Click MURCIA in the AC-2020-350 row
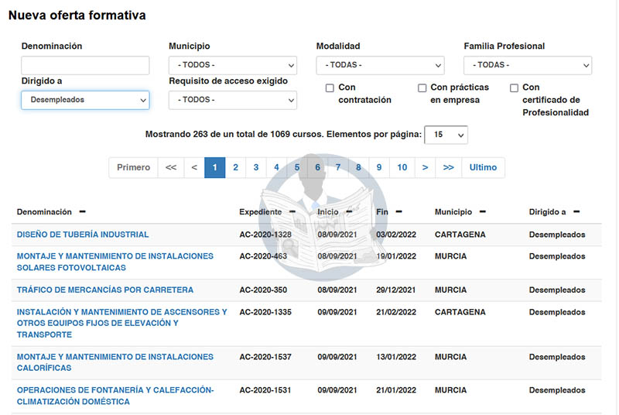This screenshot has width=619, height=415. point(450,290)
